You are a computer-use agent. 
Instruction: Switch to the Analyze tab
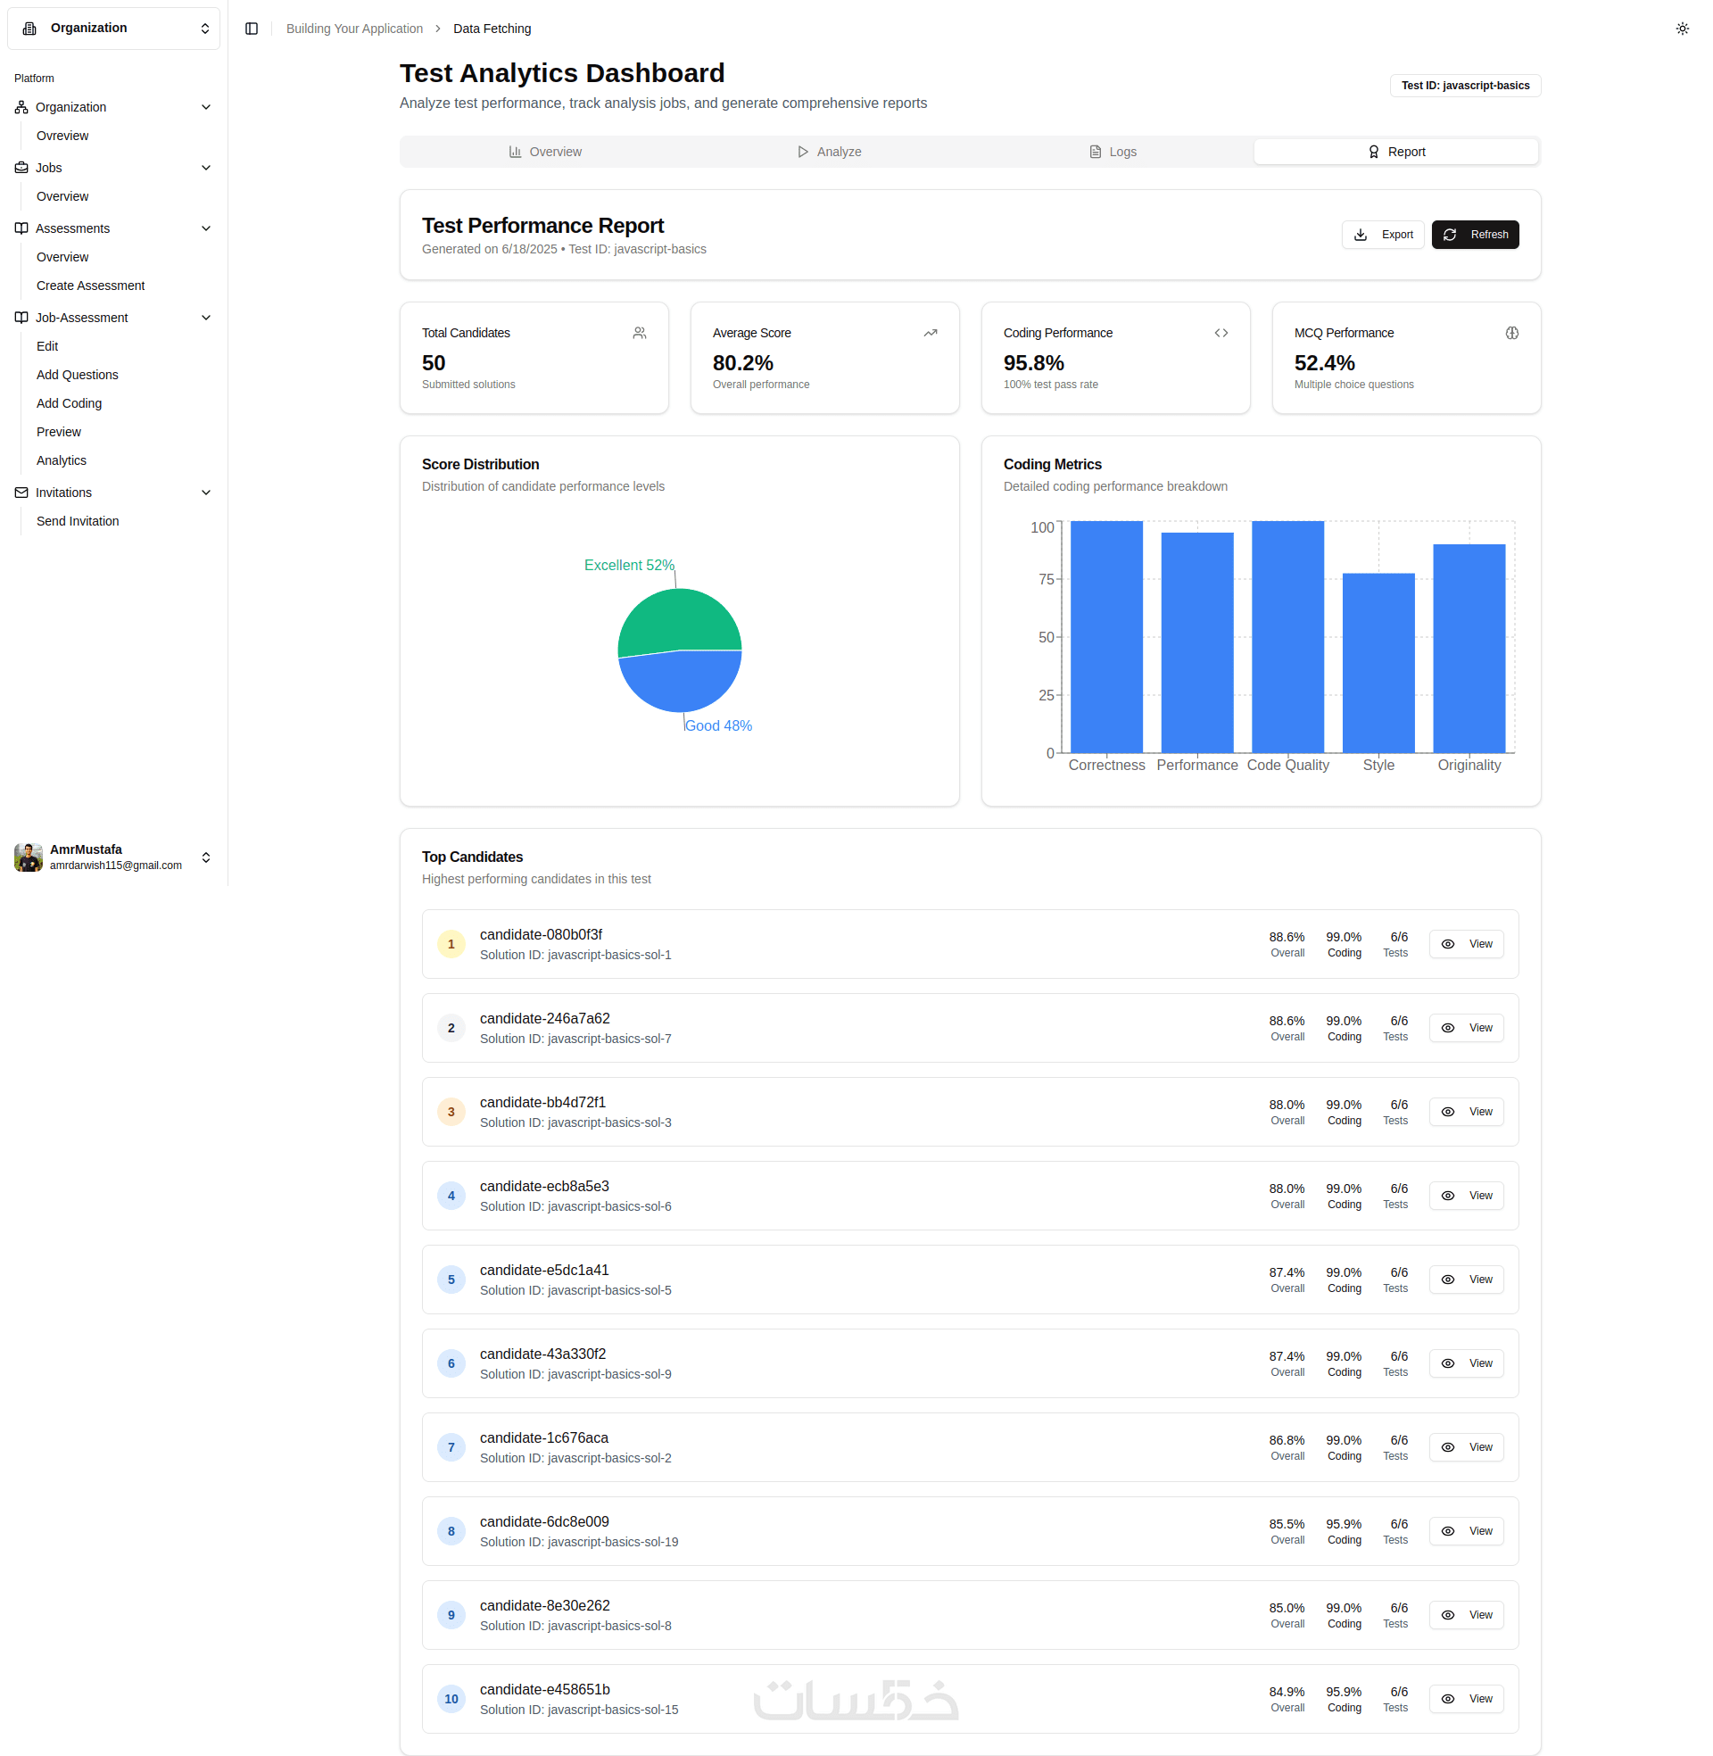click(x=828, y=152)
